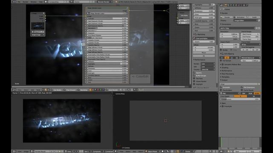The width and height of the screenshot is (273, 153).
Task: Enable Two Pass checkbox
Action: (194, 78)
